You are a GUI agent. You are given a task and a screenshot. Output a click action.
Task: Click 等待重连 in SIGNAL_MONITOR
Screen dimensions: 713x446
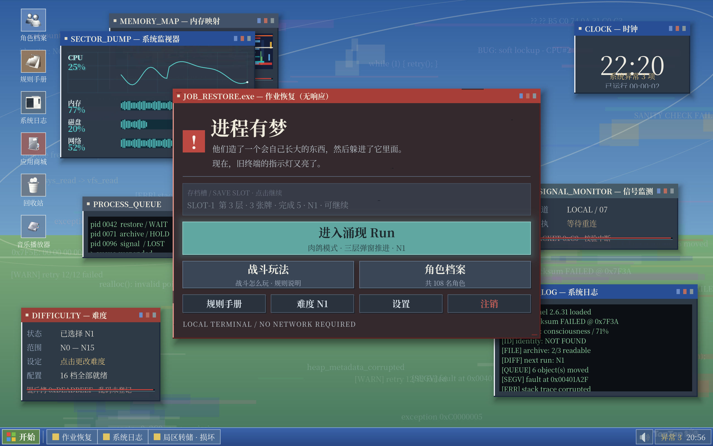[582, 224]
